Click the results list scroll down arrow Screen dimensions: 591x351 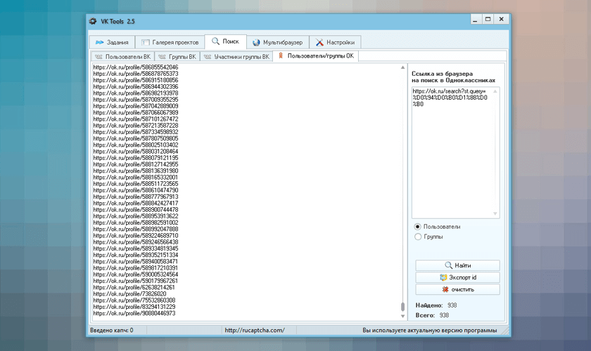click(x=402, y=316)
